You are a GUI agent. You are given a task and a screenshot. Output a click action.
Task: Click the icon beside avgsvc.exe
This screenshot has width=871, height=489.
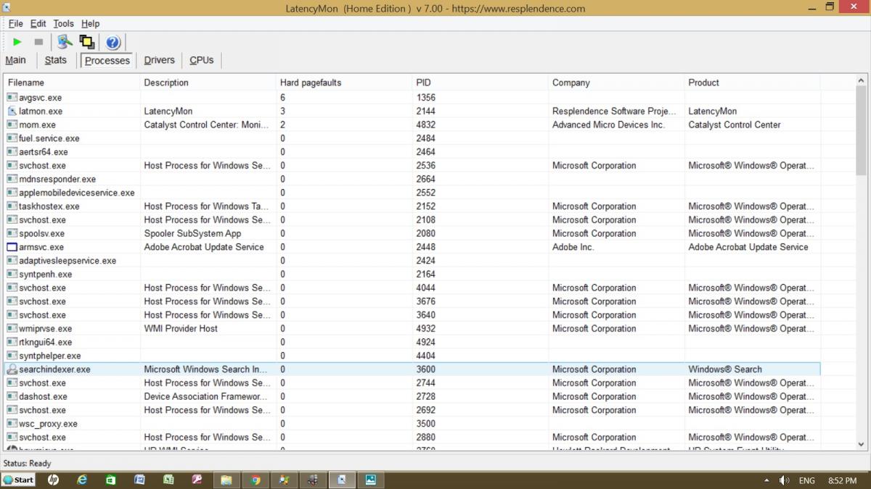tap(12, 98)
